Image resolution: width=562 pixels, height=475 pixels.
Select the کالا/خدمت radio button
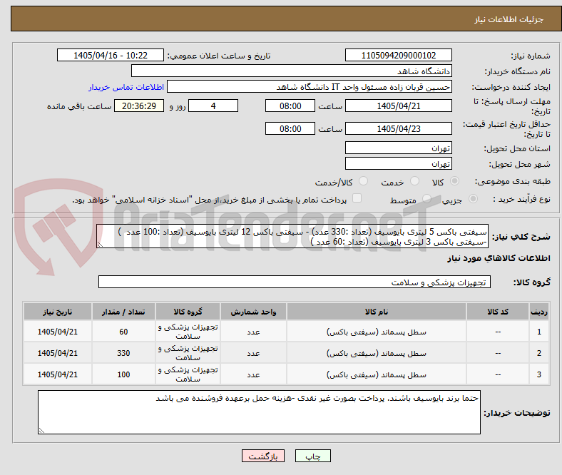pyautogui.click(x=364, y=181)
